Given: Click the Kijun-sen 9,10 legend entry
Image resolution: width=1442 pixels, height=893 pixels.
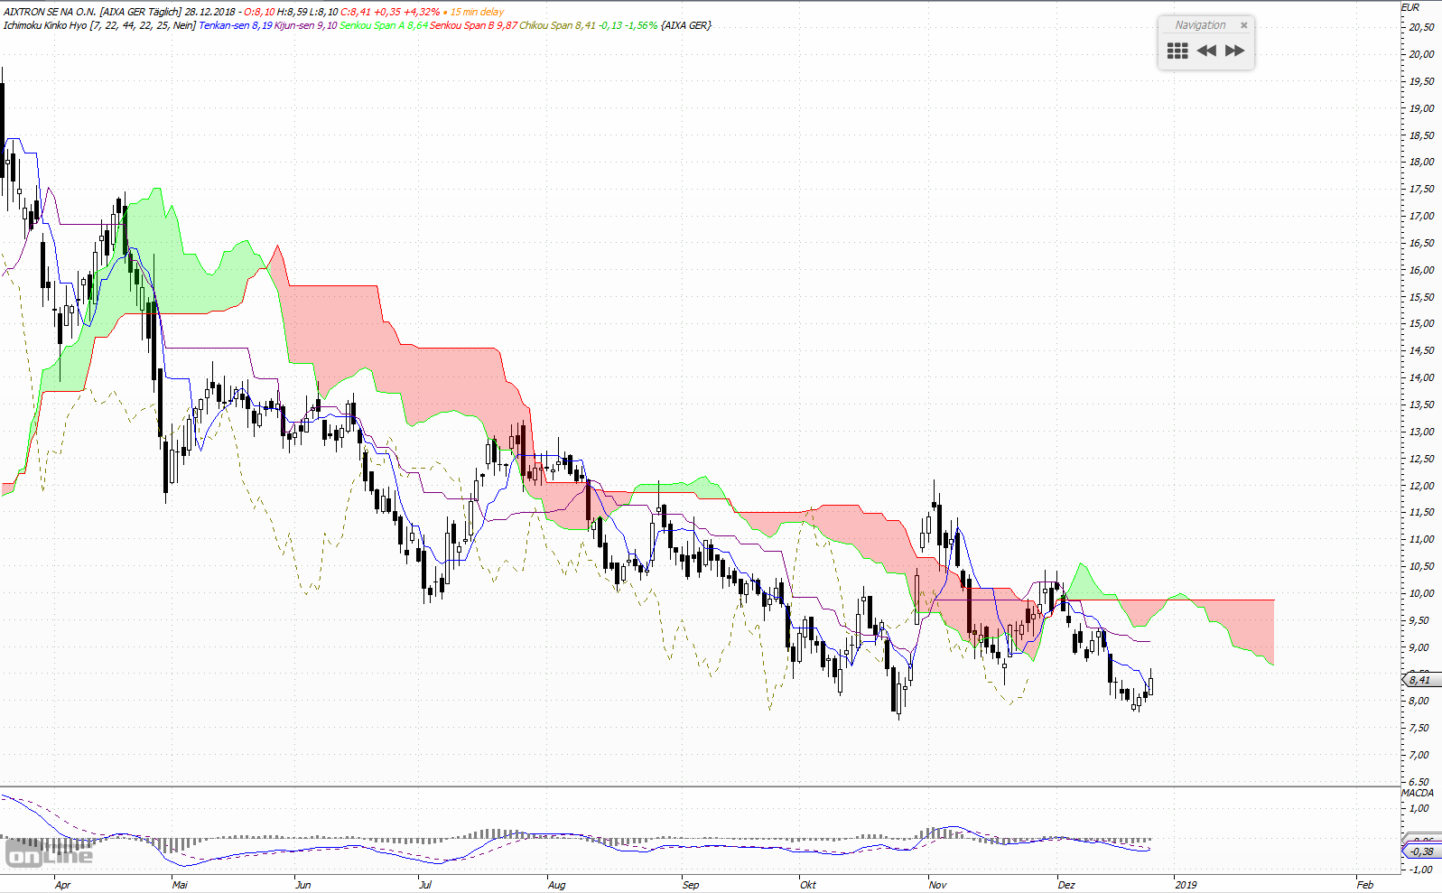Looking at the screenshot, I should point(306,25).
